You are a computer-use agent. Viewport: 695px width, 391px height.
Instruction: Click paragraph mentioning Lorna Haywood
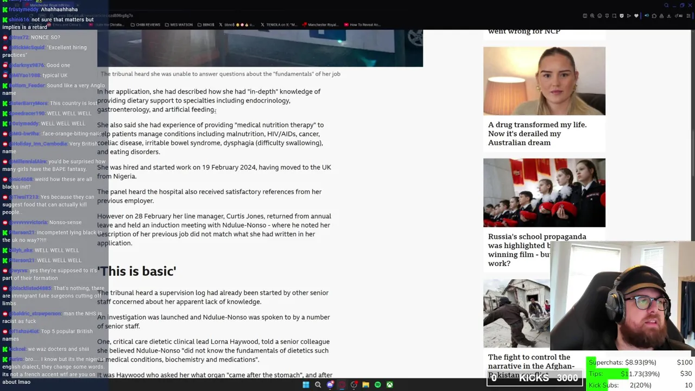pyautogui.click(x=213, y=350)
